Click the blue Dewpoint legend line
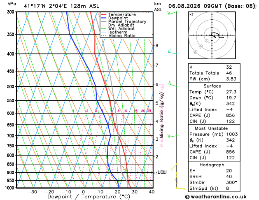The height and width of the screenshot is (200, 259). tap(104, 18)
